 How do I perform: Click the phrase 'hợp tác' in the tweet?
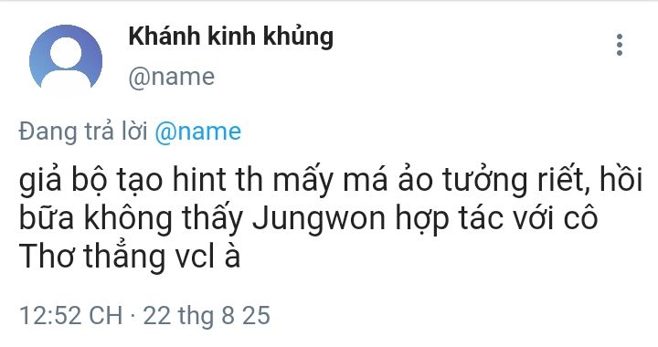pos(450,219)
